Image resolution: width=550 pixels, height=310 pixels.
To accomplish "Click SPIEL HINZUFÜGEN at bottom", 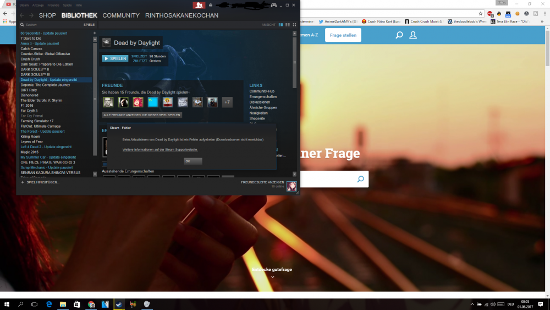I will point(40,182).
